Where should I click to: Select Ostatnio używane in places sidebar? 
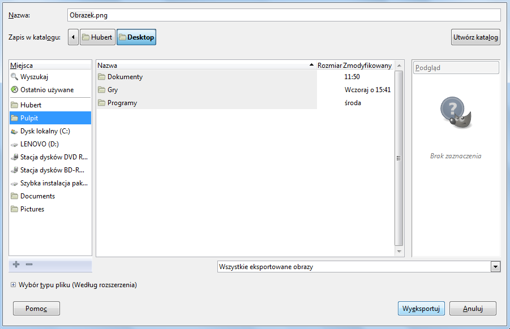[46, 90]
